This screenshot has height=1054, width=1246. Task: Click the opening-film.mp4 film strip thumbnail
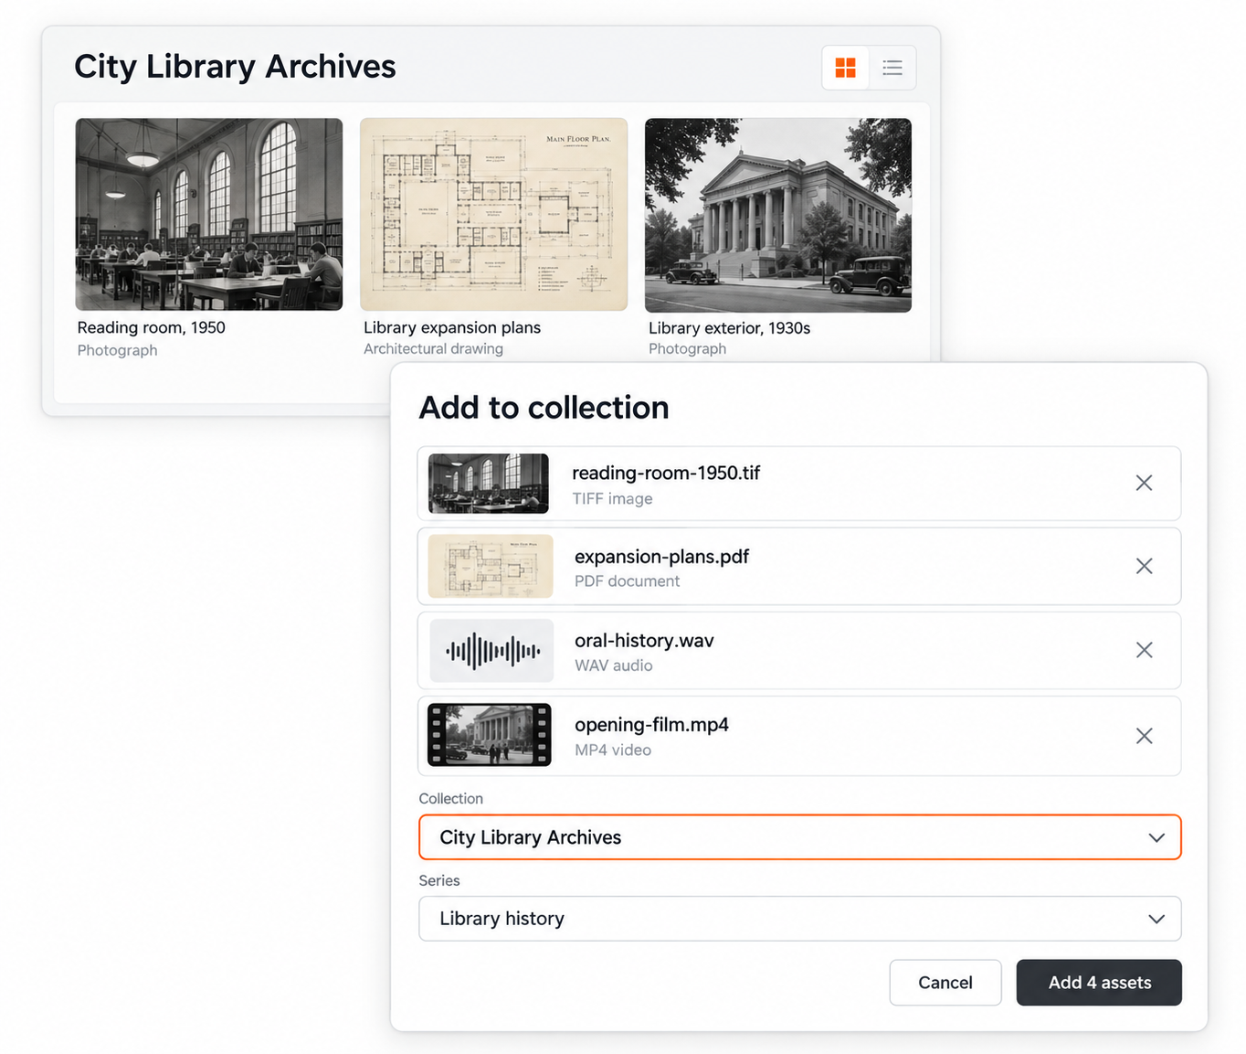(x=490, y=735)
